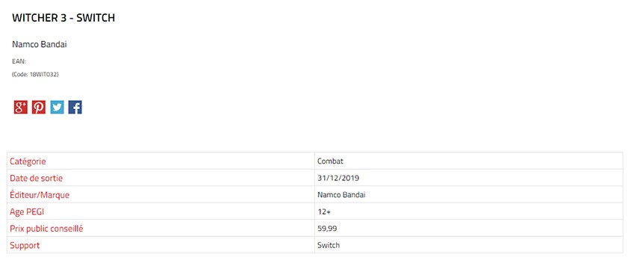Select Namco Bandai in the table

(341, 195)
